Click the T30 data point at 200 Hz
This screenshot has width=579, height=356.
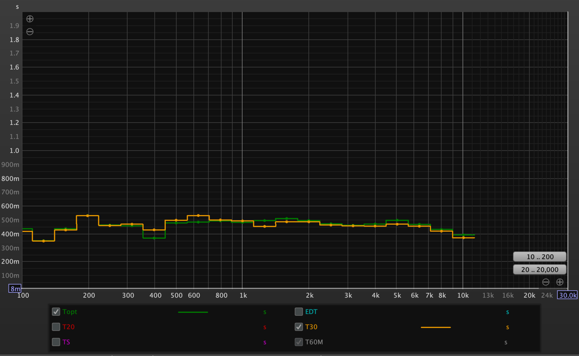coord(88,216)
